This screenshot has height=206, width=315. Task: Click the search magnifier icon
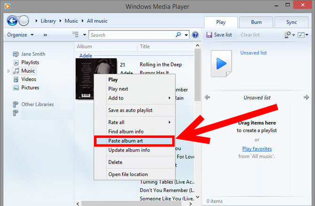178,35
